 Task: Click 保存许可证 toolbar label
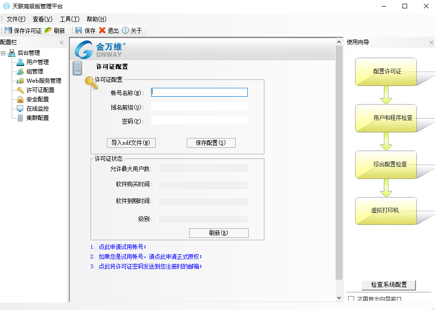(28, 31)
